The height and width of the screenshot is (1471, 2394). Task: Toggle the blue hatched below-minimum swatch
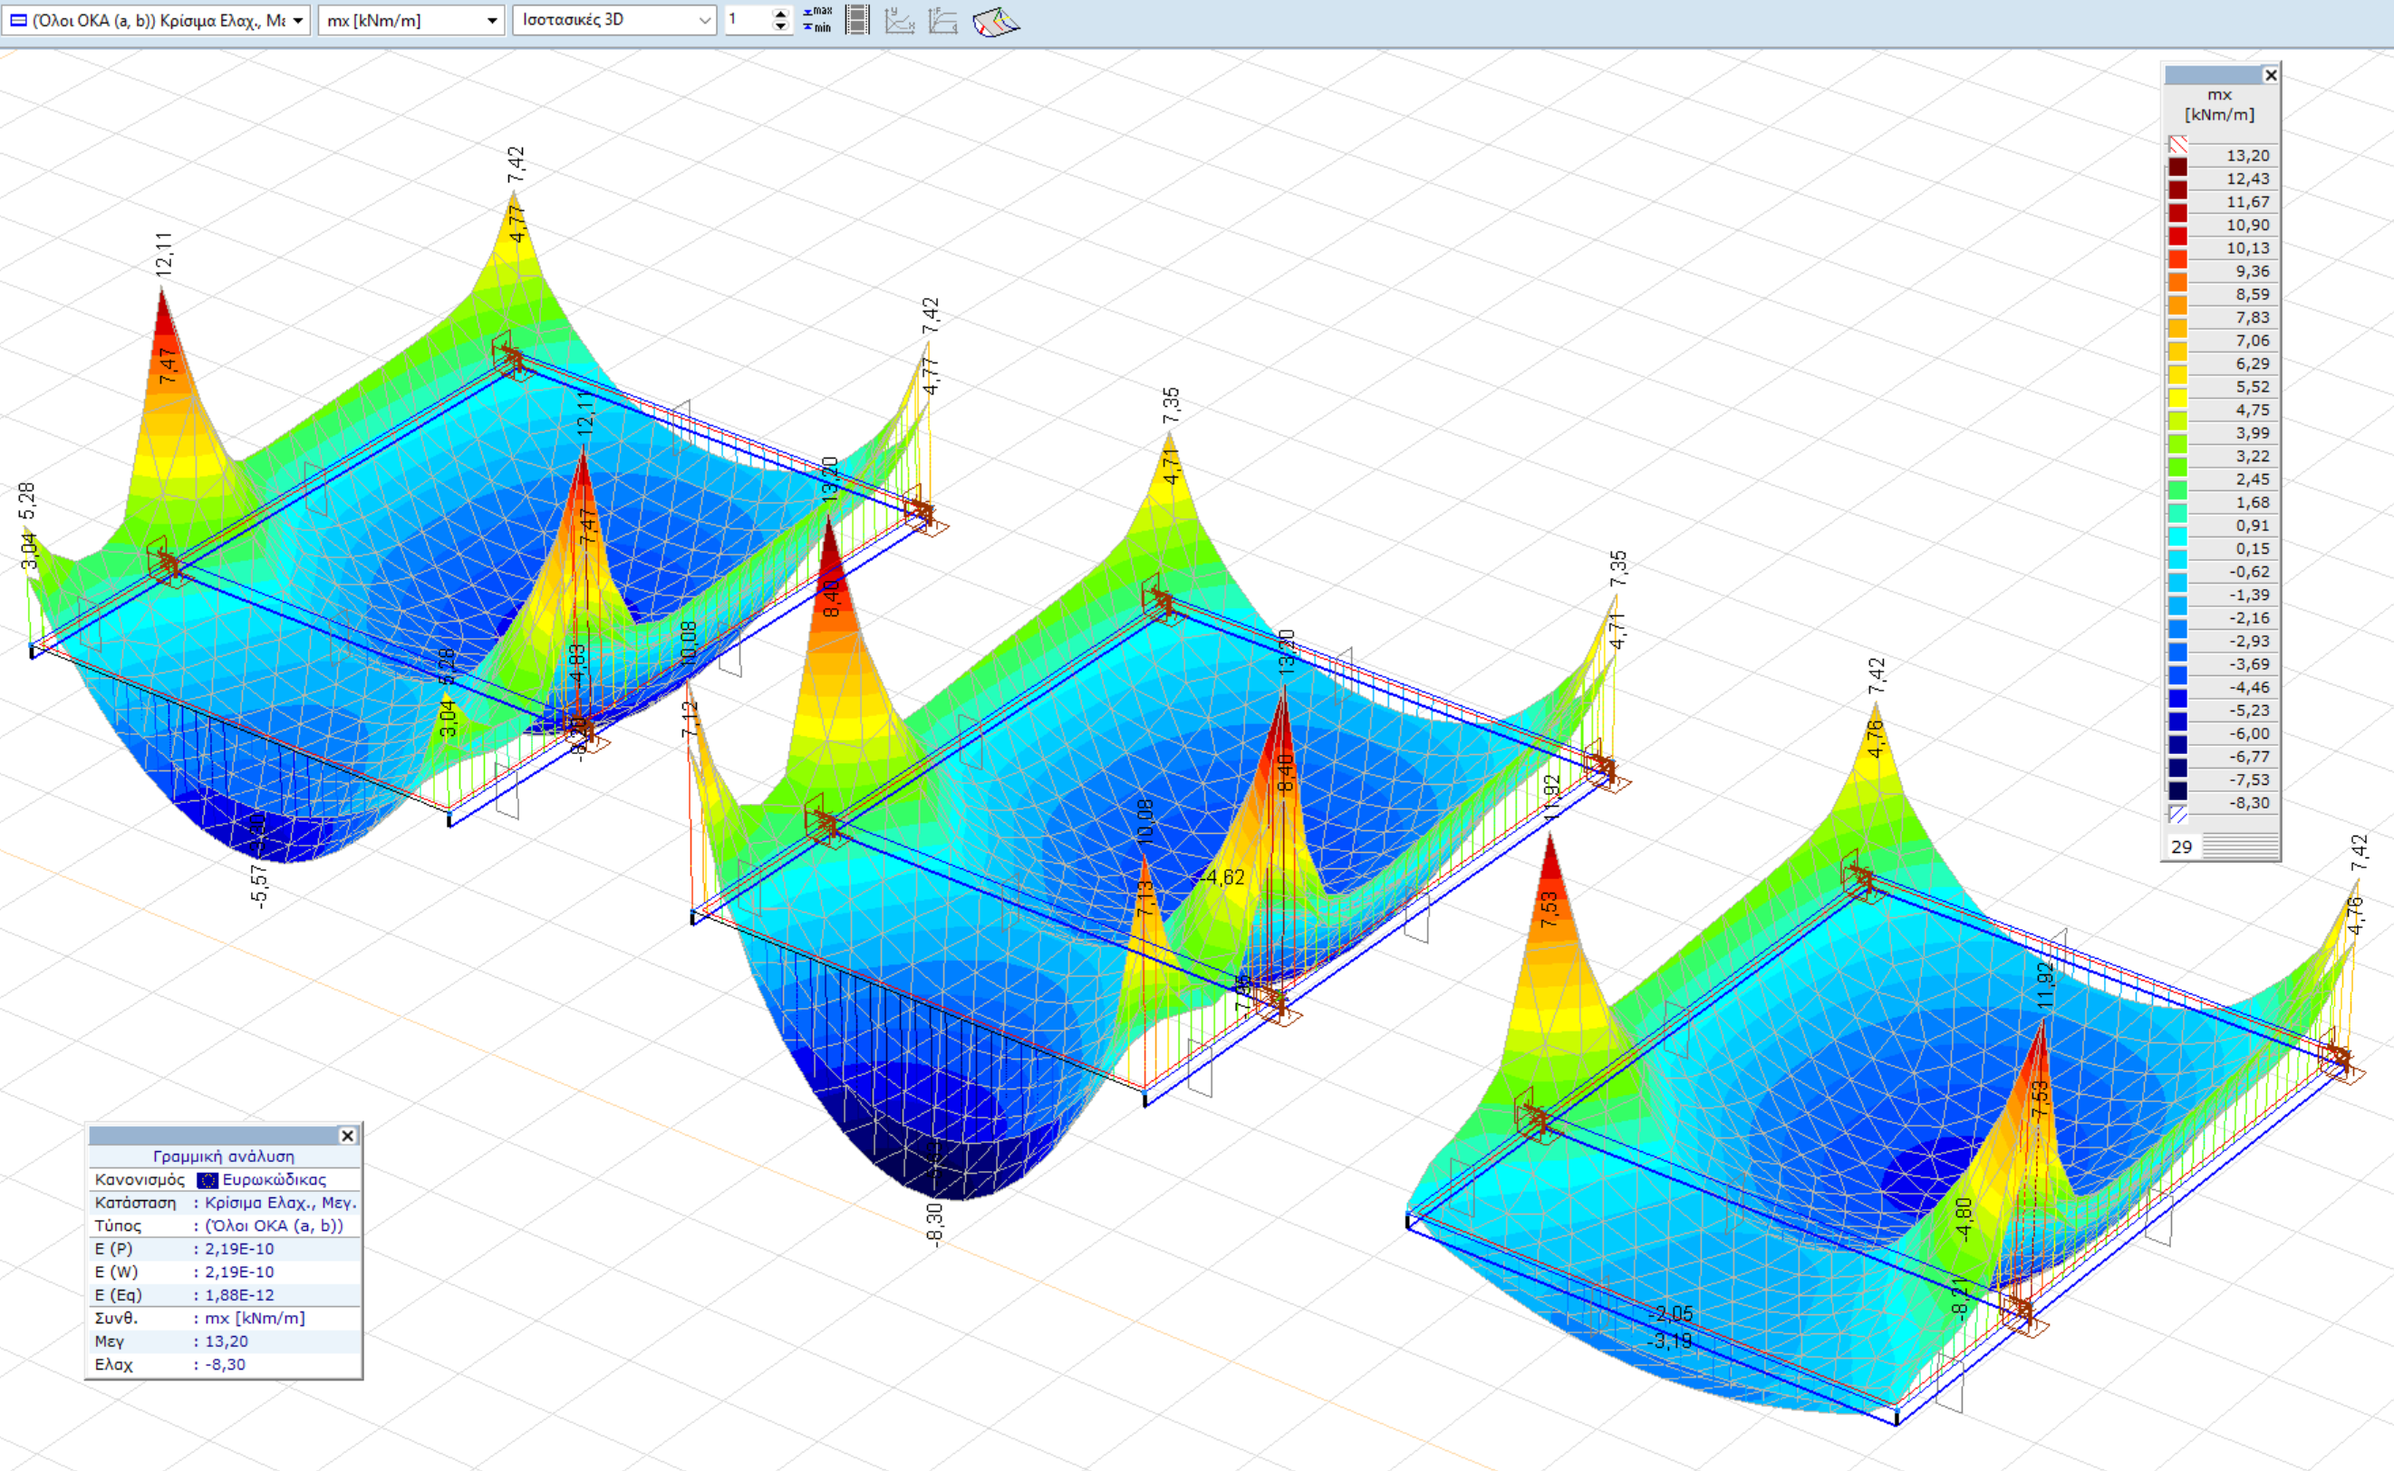point(2177,814)
